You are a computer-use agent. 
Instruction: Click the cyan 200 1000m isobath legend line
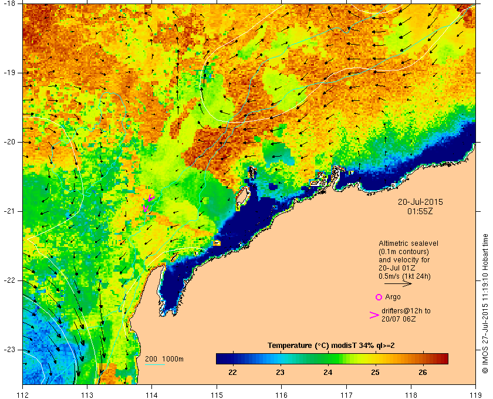click(x=155, y=365)
